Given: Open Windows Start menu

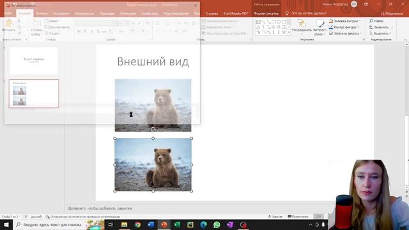Looking at the screenshot, I should click(6, 224).
